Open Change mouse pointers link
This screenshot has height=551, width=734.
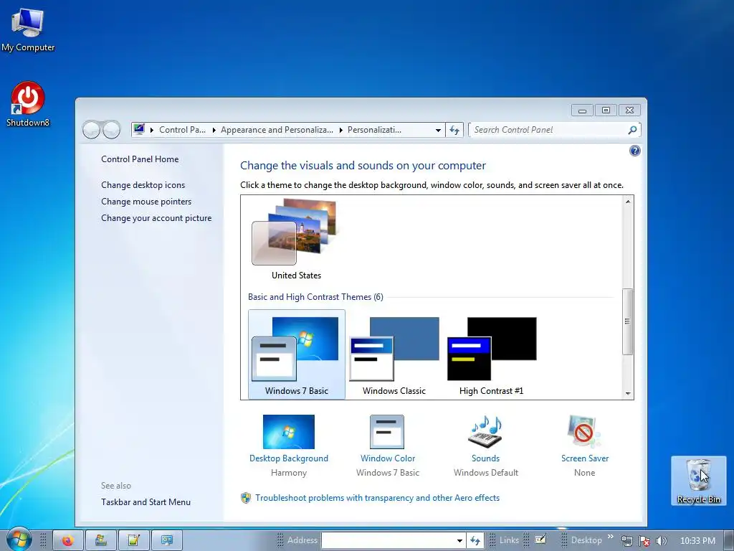[x=146, y=202]
